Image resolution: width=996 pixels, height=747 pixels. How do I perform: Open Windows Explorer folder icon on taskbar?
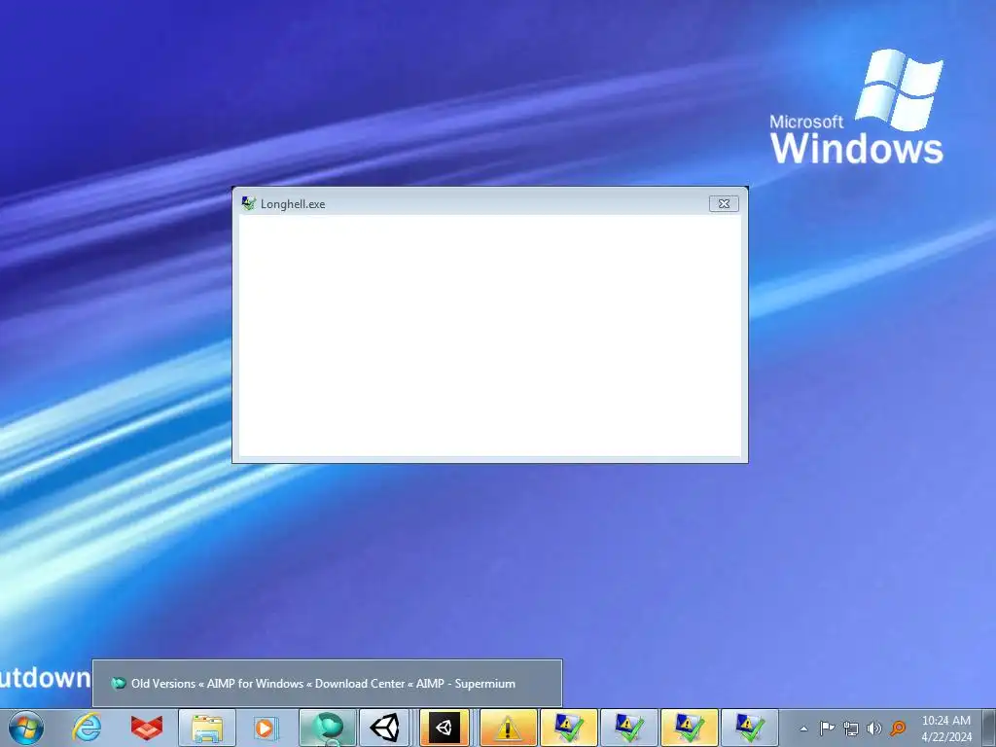(207, 728)
